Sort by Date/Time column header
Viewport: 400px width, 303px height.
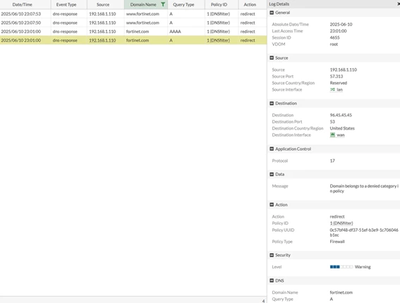point(22,5)
